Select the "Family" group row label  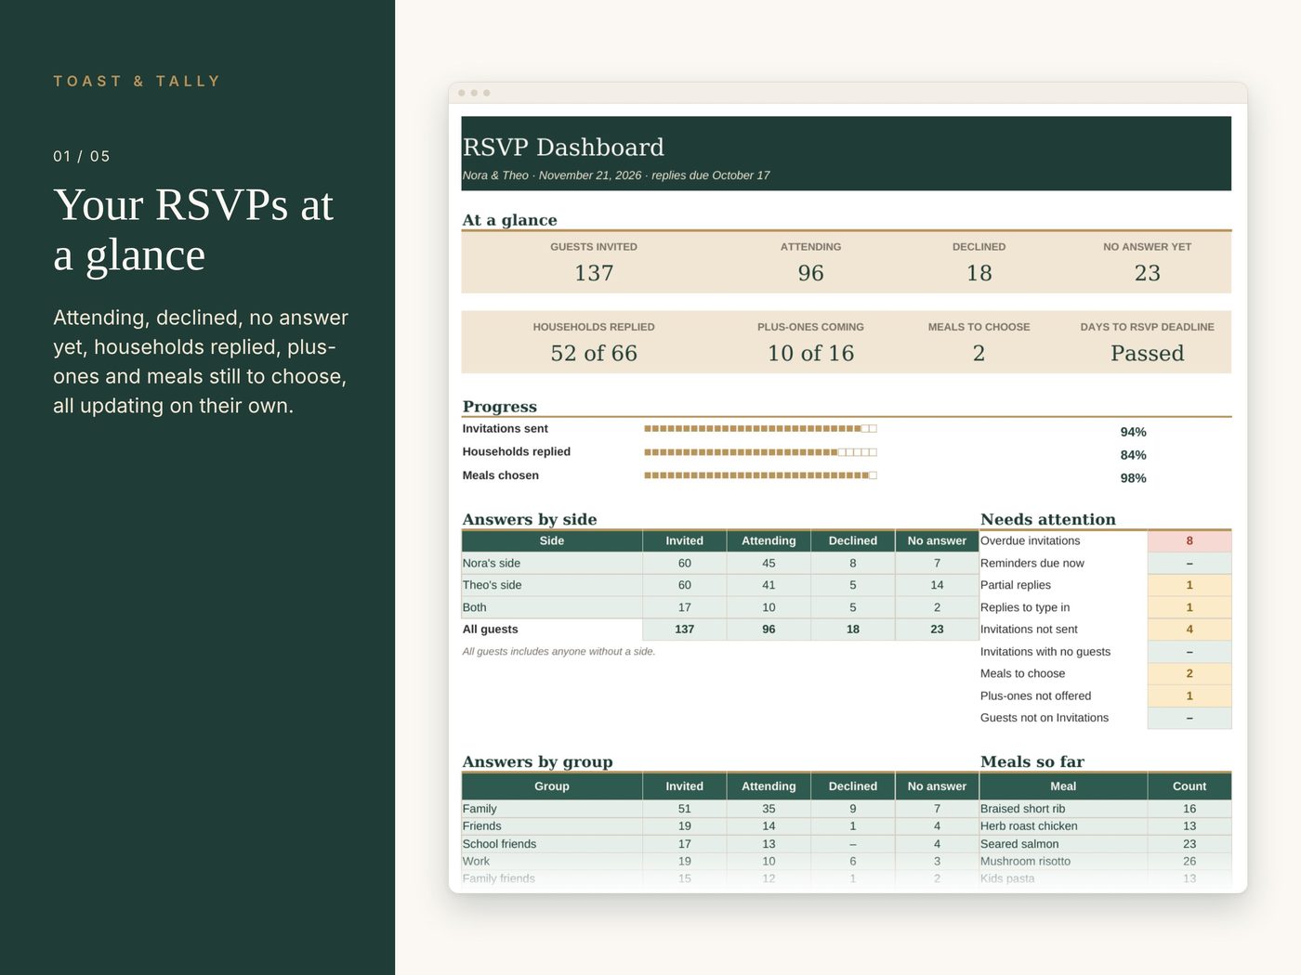480,810
